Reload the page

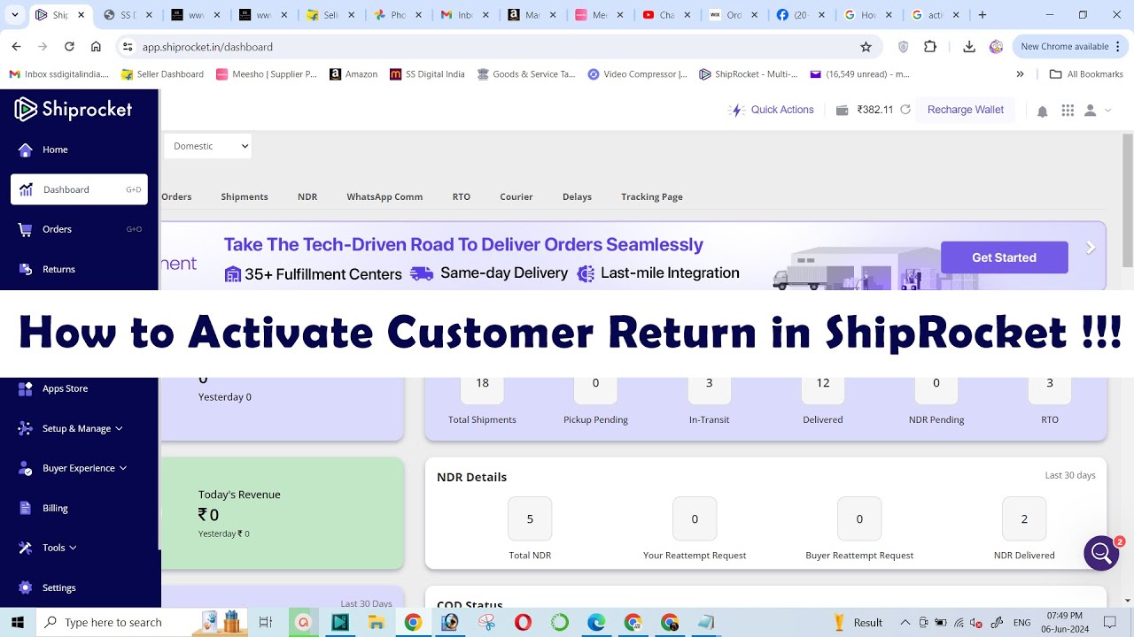click(x=69, y=47)
